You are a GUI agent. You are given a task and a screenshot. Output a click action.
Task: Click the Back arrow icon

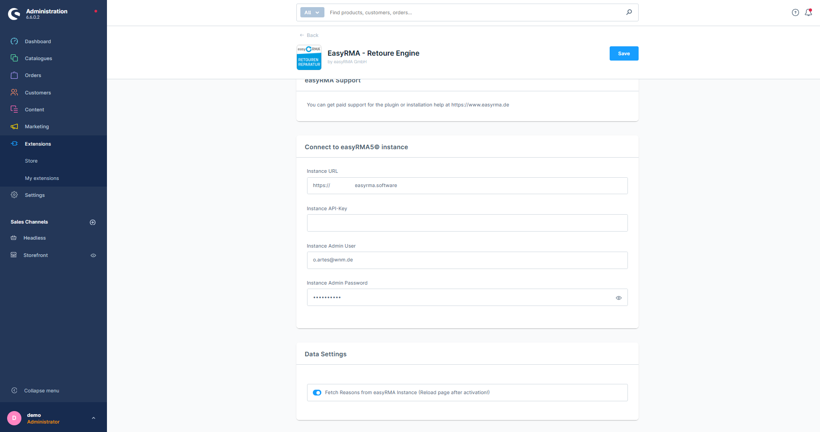302,35
